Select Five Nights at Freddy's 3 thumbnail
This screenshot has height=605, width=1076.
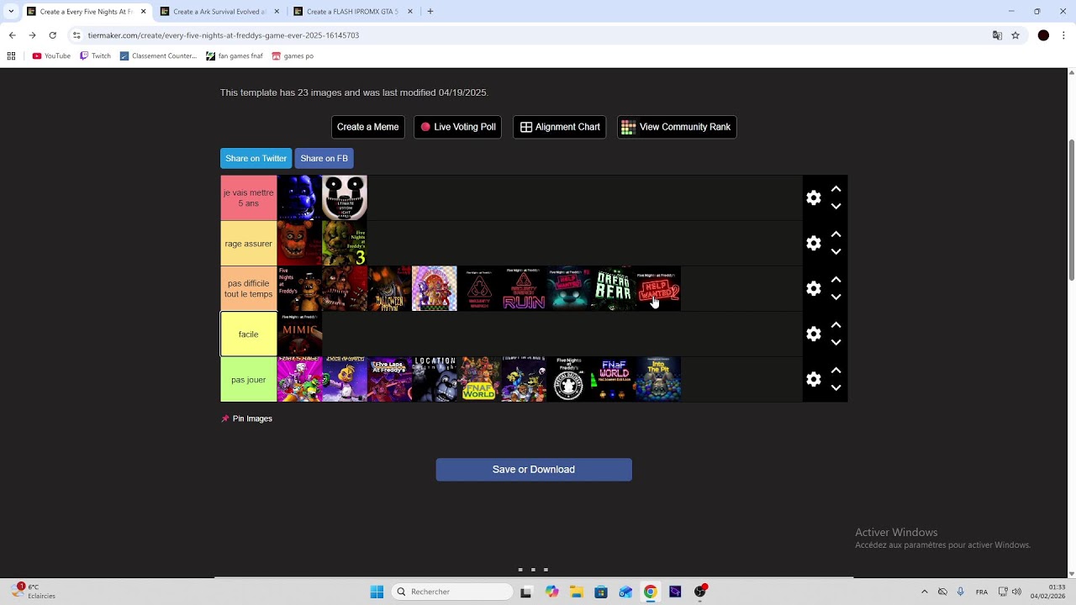click(x=345, y=244)
